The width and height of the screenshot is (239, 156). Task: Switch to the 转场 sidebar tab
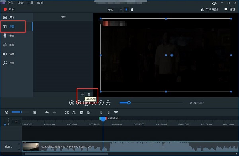(x=16, y=45)
